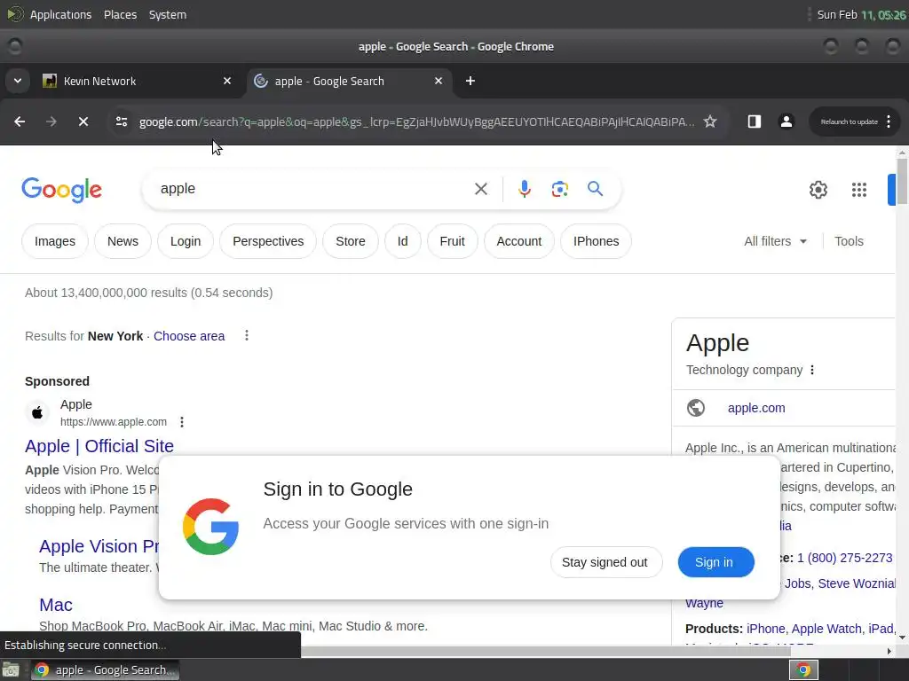Search by image with Google Lens icon
Screen dimensions: 909x681
[x=559, y=189]
